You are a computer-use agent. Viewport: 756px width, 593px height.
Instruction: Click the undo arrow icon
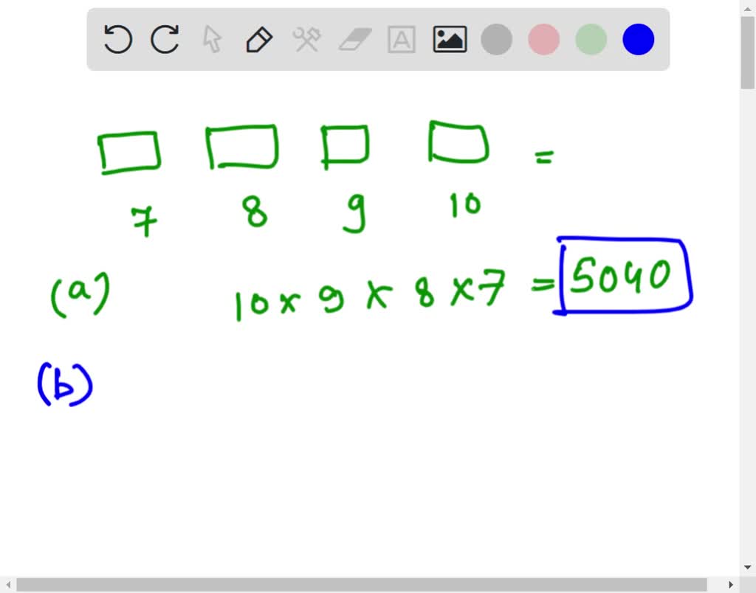pos(118,39)
